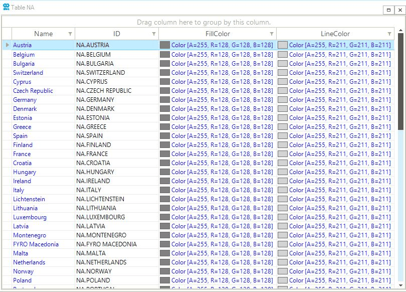
Task: Sort by the Name column header
Action: [43, 34]
